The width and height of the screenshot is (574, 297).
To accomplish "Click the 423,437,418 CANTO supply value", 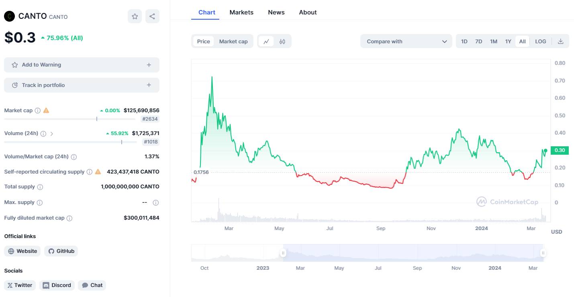I will 133,172.
